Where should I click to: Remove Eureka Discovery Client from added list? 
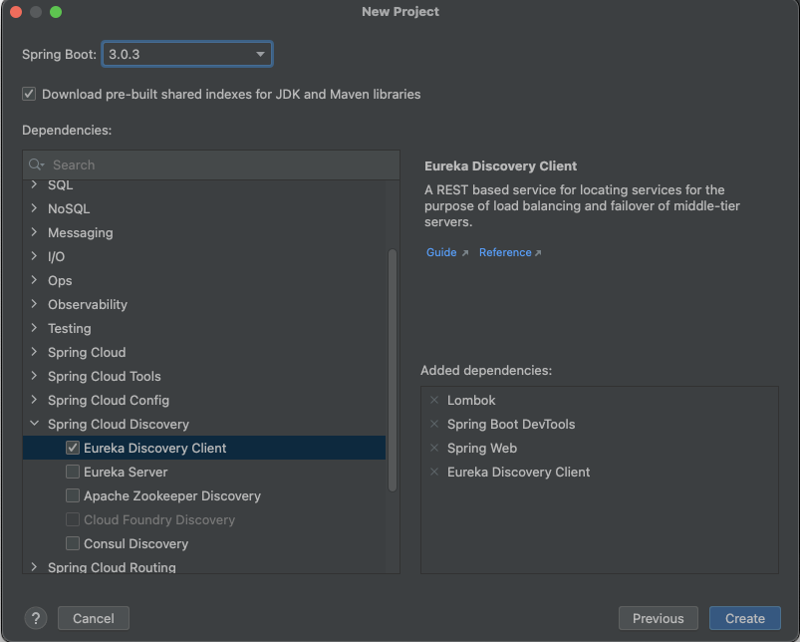tap(434, 473)
